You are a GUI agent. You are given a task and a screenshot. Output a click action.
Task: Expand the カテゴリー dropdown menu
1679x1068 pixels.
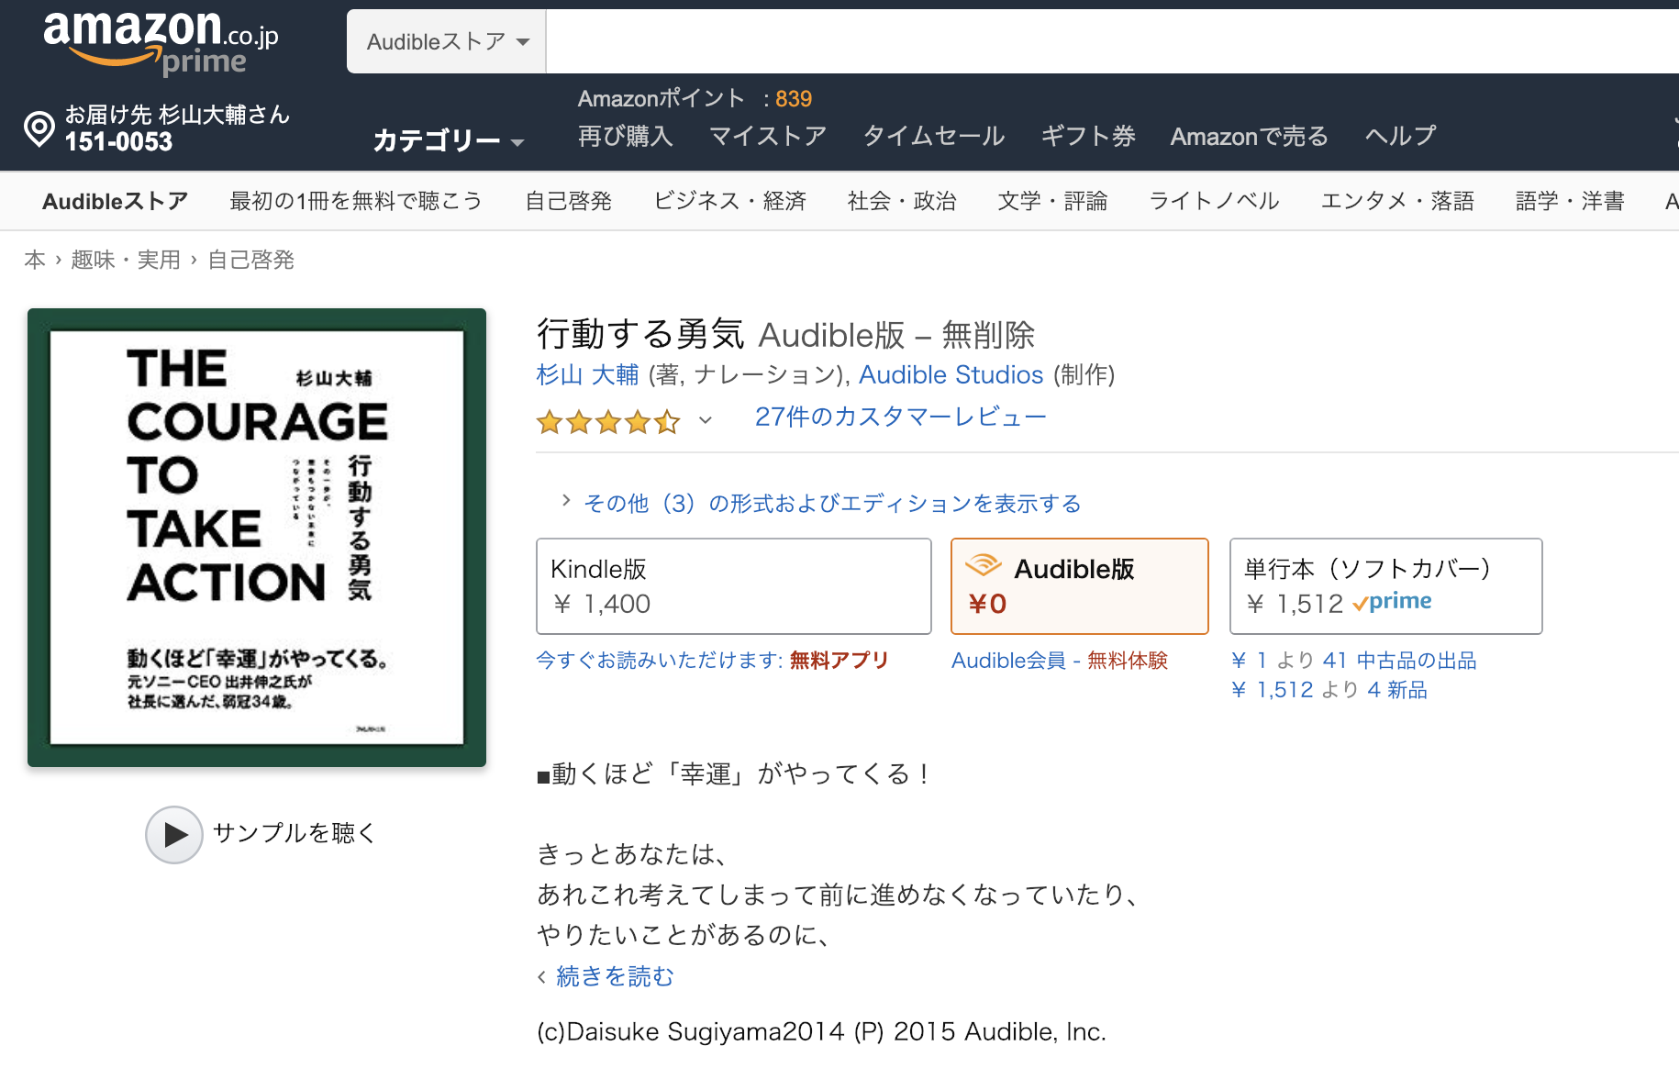[448, 140]
